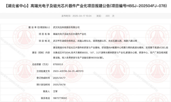Click the 总投资额（万元）label

[x=40, y=64]
